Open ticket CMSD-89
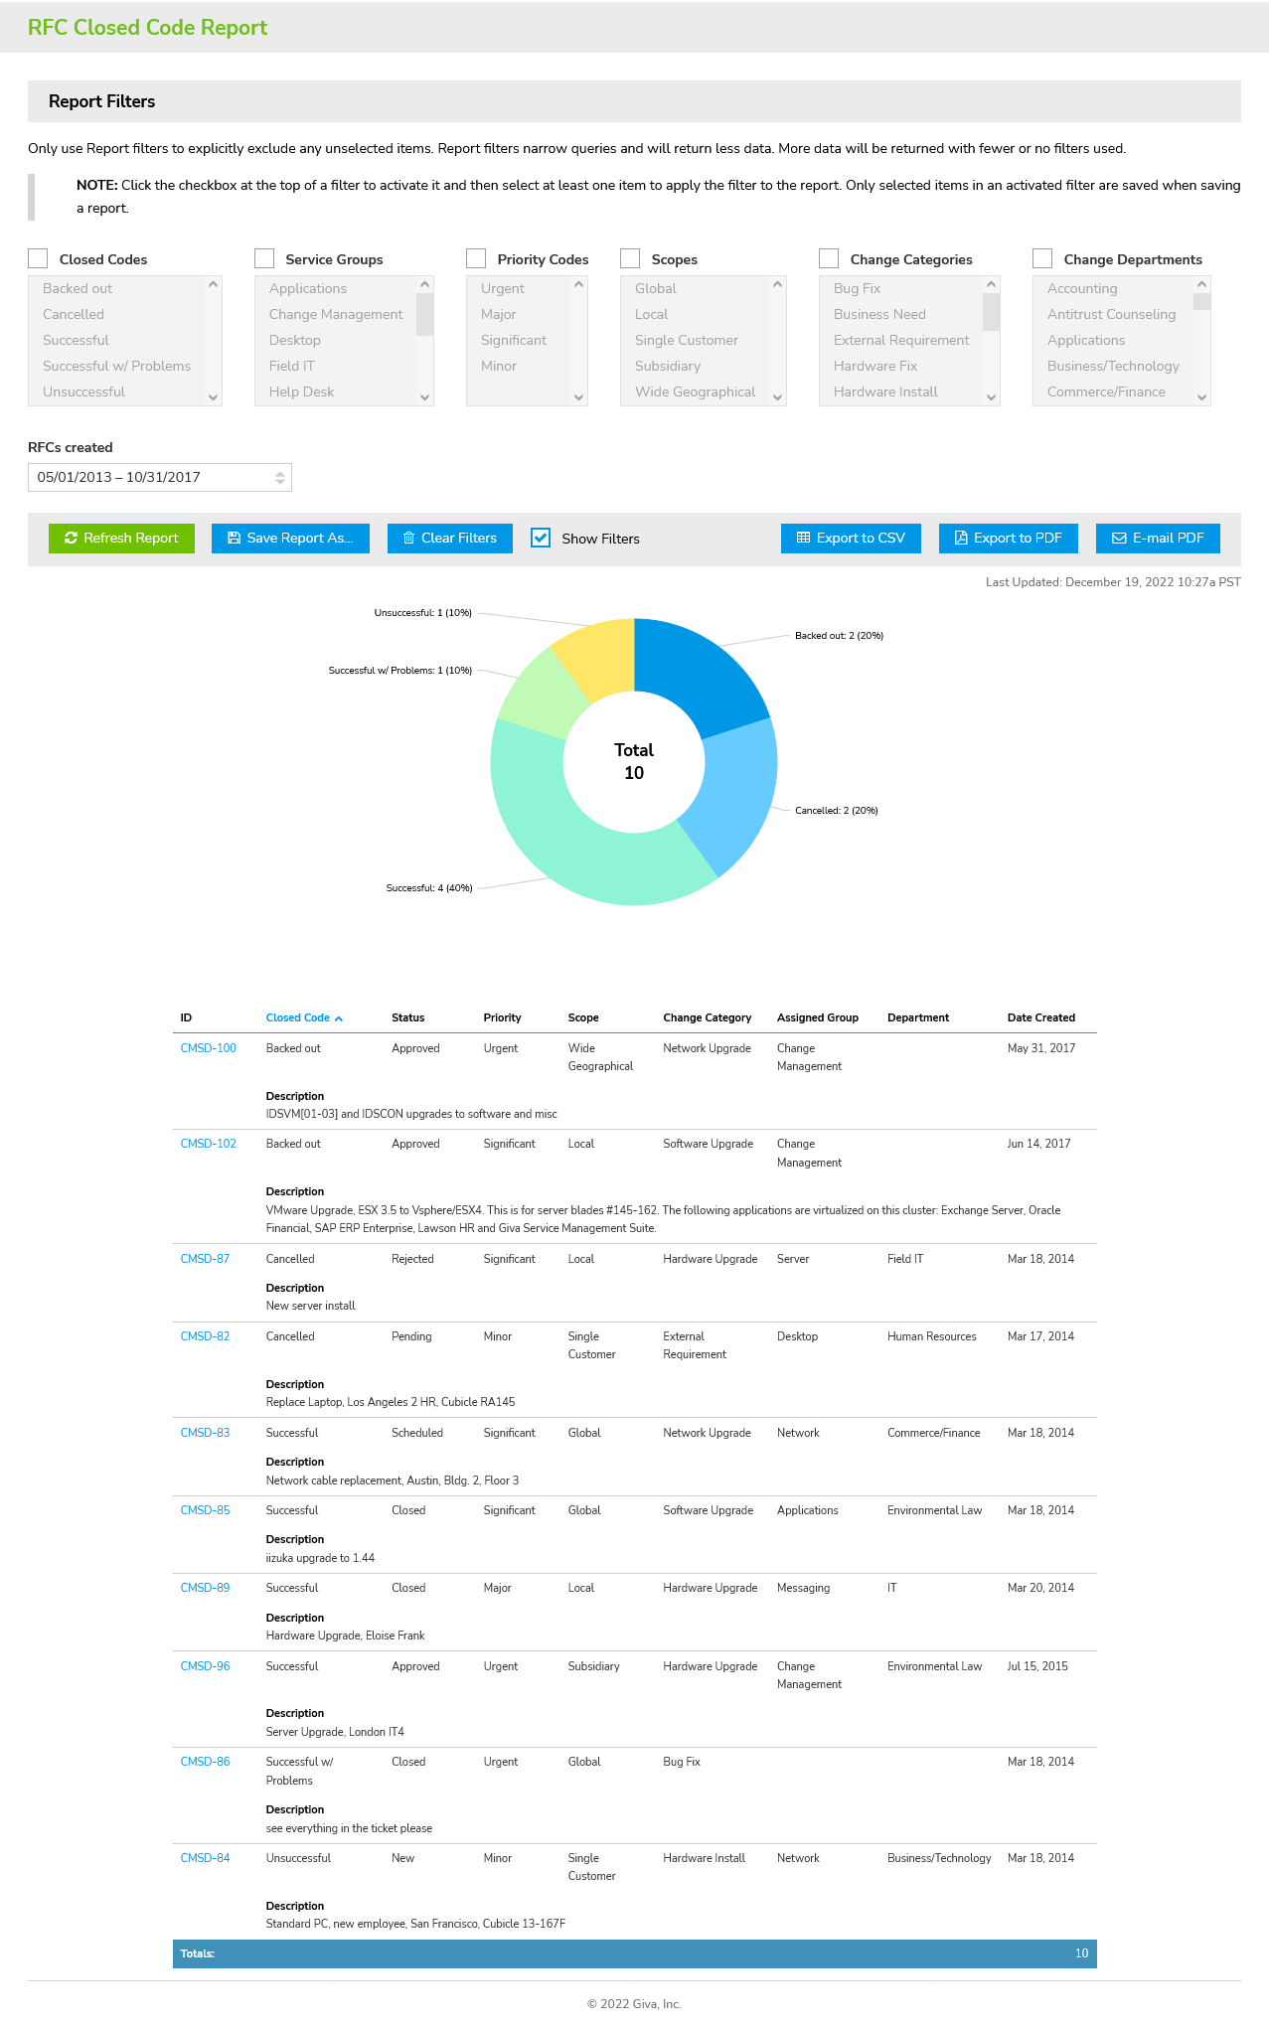Screen dimensions: 1269x2026 point(205,1588)
